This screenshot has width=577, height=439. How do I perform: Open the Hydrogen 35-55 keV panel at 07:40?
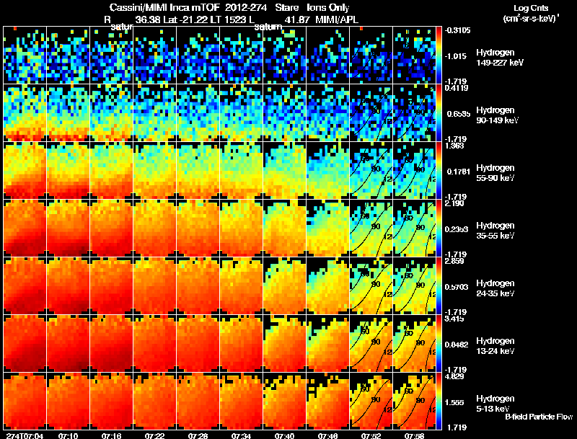tap(284, 228)
